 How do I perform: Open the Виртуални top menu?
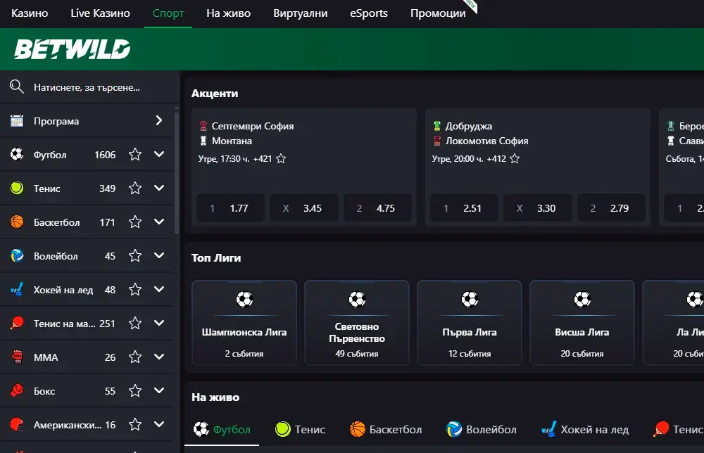[x=301, y=13]
